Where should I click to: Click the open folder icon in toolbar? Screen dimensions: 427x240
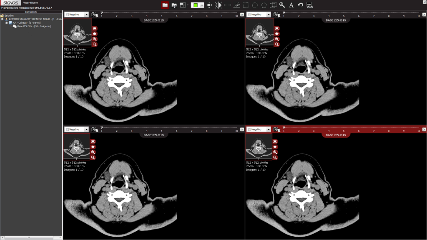(x=165, y=5)
